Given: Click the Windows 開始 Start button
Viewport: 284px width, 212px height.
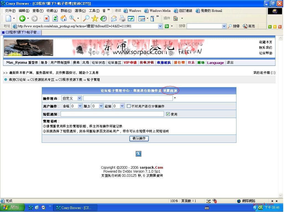Looking at the screenshot, I should tap(12, 208).
